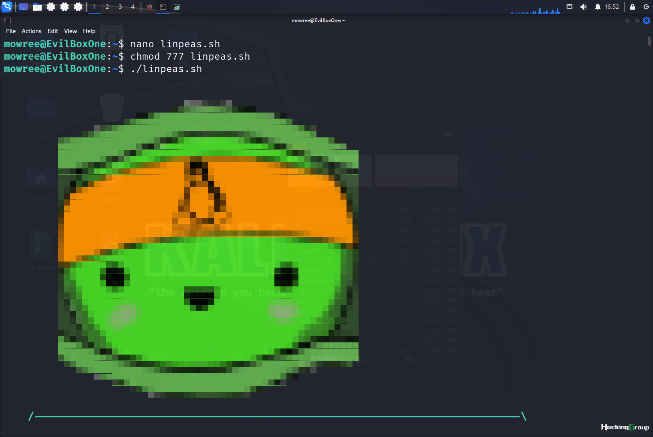Switch to workspace 1

click(95, 7)
